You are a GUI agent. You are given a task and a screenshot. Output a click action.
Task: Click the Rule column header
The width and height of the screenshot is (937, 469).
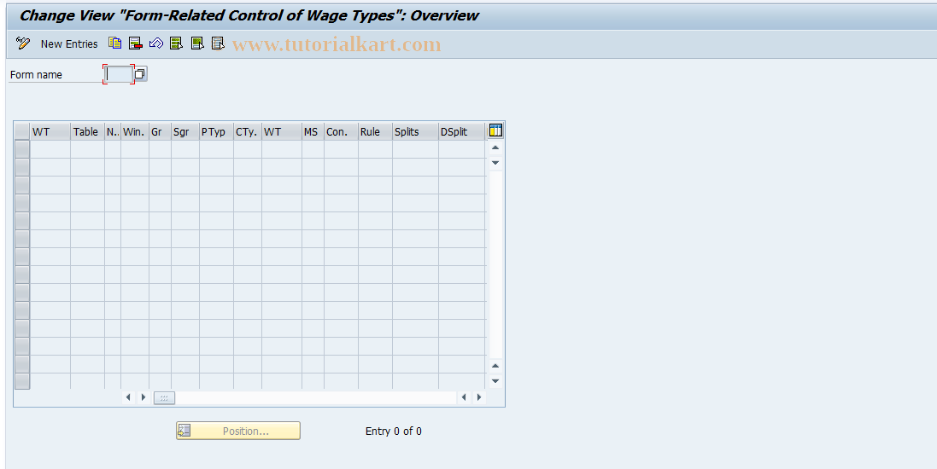(x=375, y=132)
